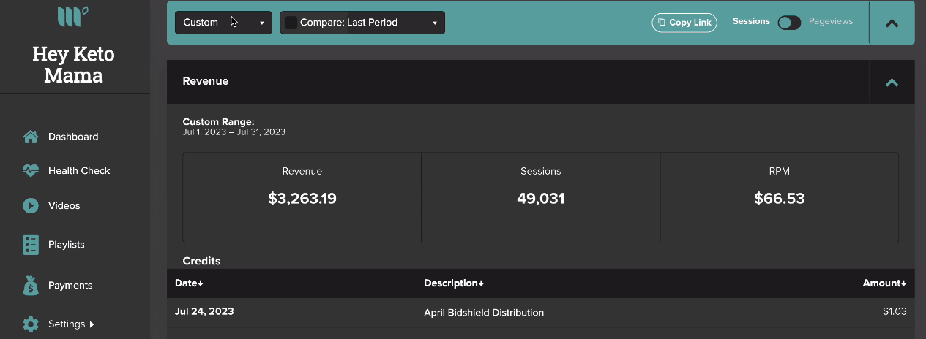Click the Health Check heart icon
The height and width of the screenshot is (339, 926).
pyautogui.click(x=30, y=171)
